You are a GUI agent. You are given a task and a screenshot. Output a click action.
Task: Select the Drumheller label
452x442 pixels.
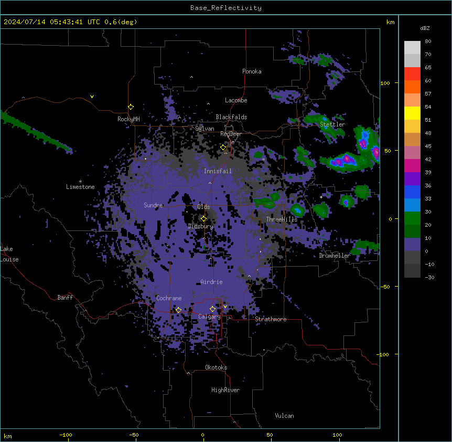click(335, 256)
